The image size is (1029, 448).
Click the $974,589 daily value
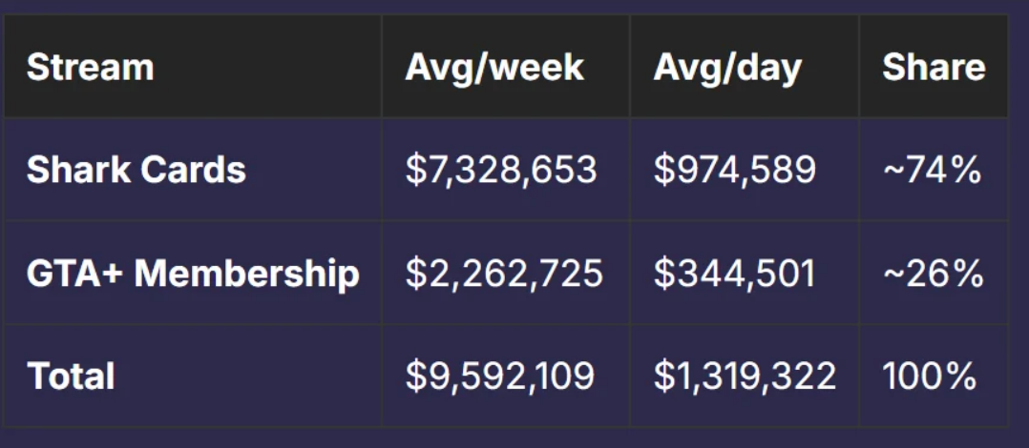(x=735, y=170)
